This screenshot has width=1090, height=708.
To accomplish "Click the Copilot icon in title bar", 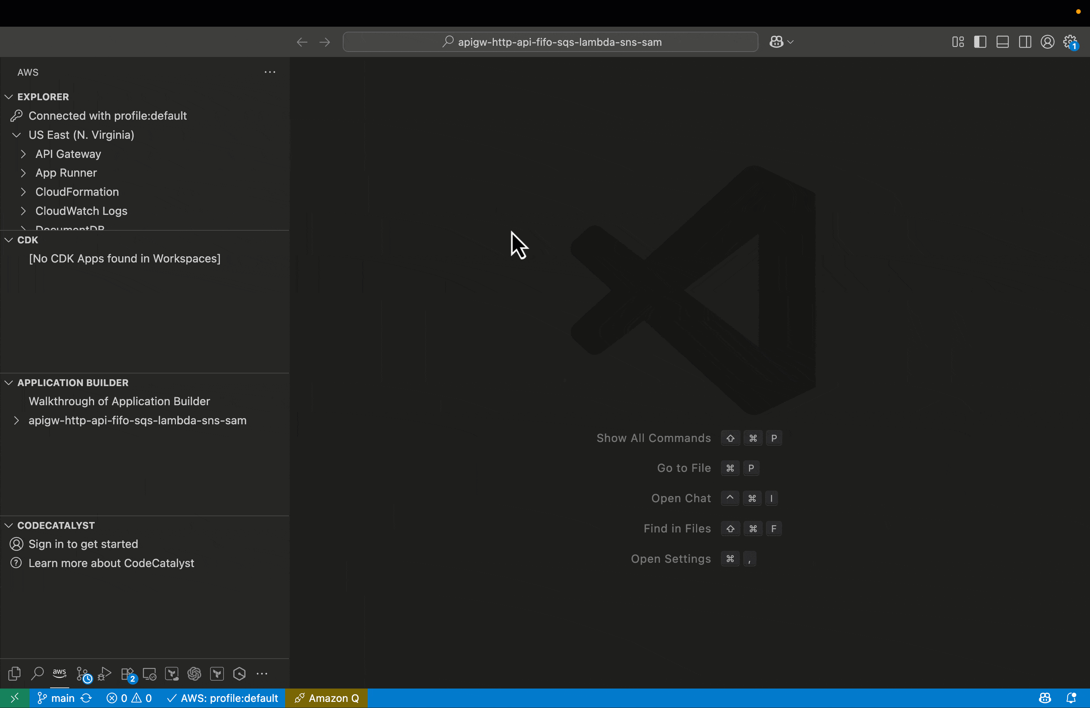I will pyautogui.click(x=776, y=42).
